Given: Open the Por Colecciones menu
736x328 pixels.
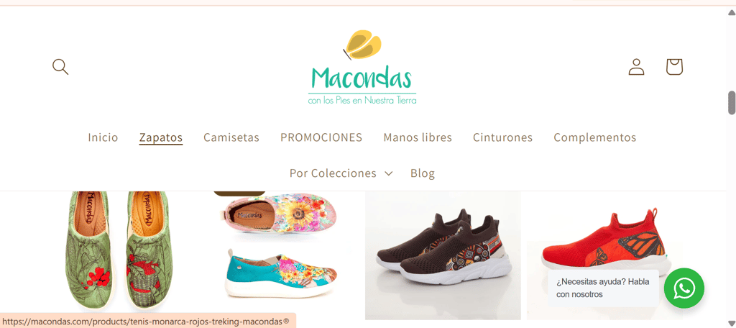Looking at the screenshot, I should coord(341,173).
